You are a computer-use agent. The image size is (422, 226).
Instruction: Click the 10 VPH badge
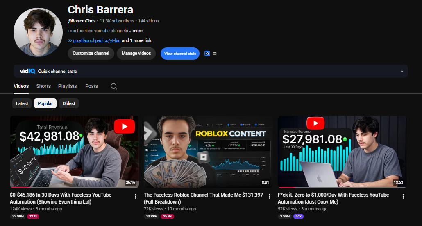click(152, 216)
